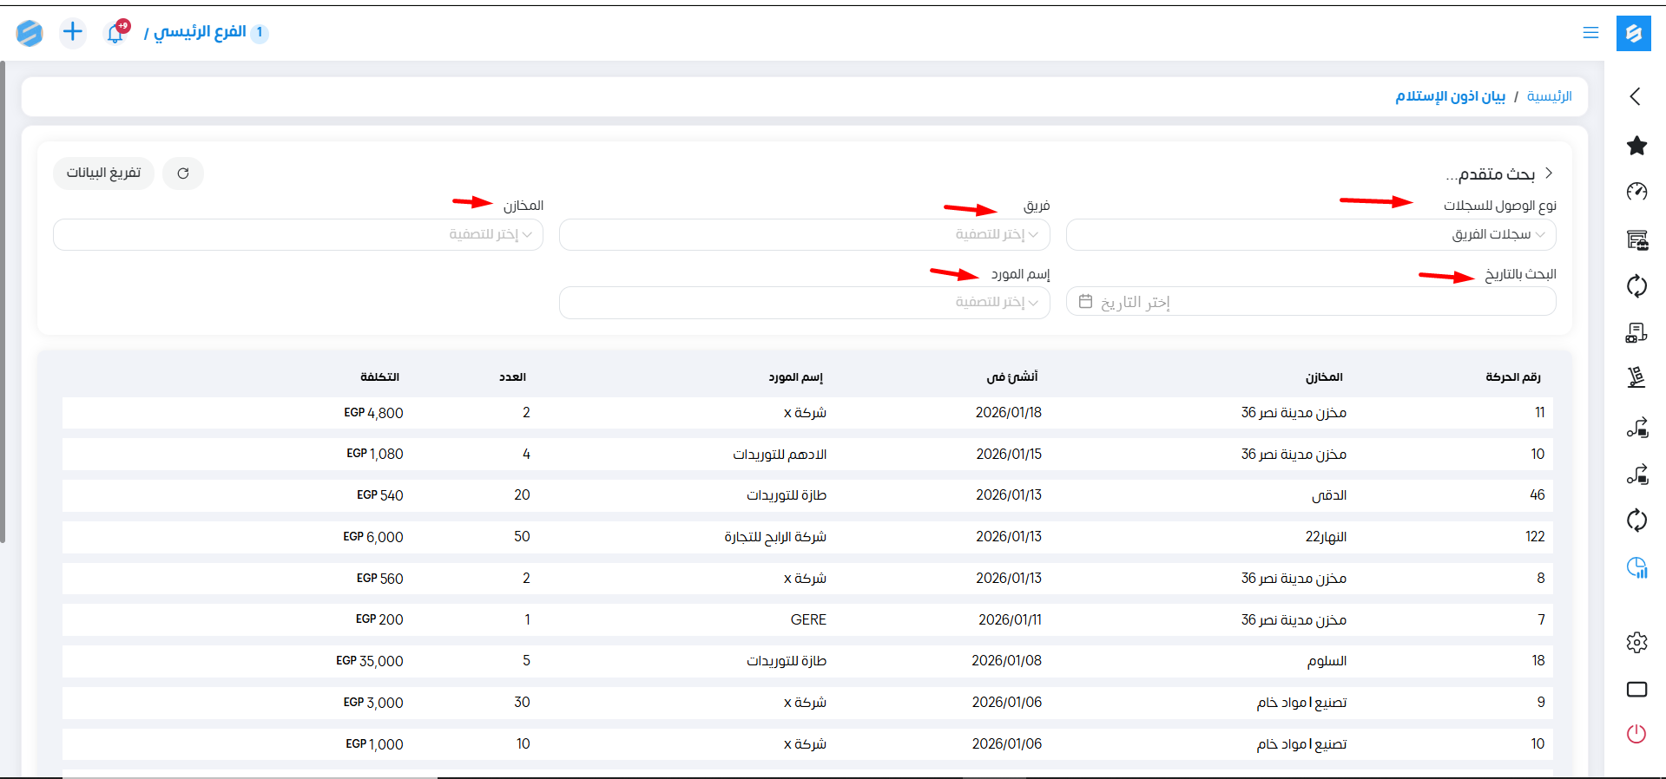1666x779 pixels.
Task: Open the blue reports chart icon
Action: (1636, 568)
